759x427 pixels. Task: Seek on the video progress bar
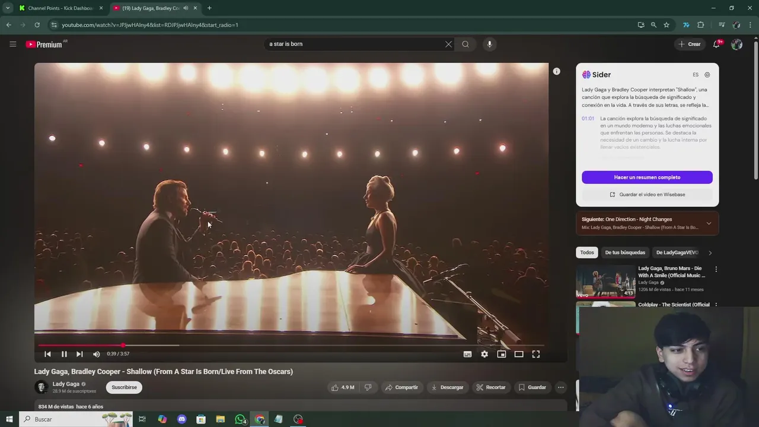pos(291,345)
